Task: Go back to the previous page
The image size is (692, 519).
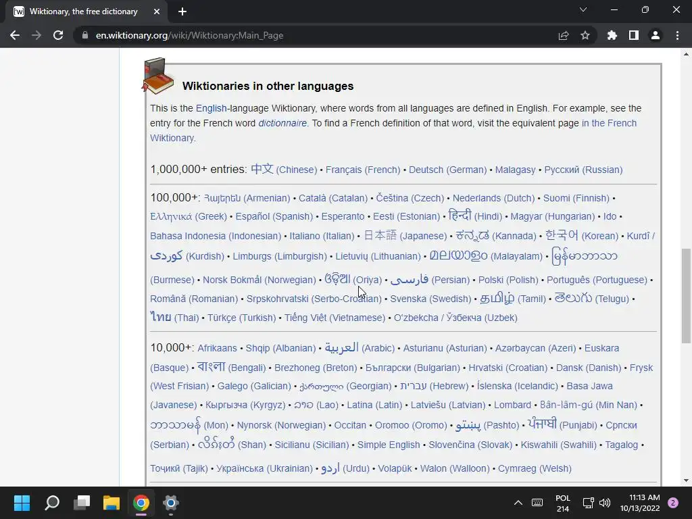Action: [x=15, y=35]
